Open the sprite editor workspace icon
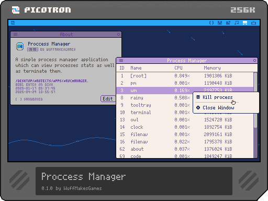268x201 pixels. click(220, 23)
